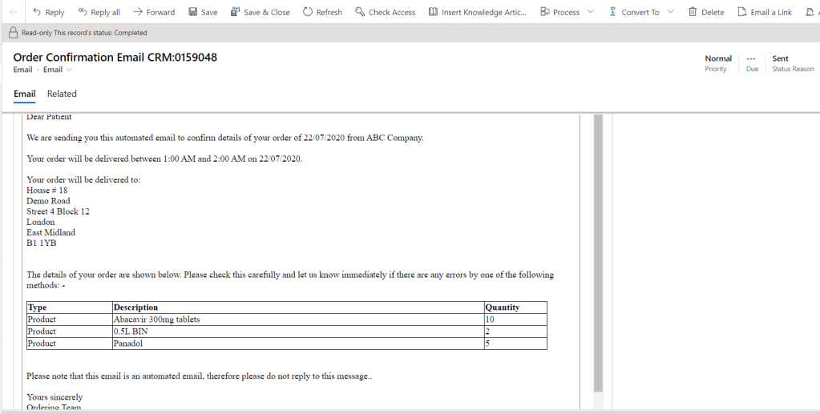Click Reply all in toolbar
The width and height of the screenshot is (820, 414).
[99, 12]
